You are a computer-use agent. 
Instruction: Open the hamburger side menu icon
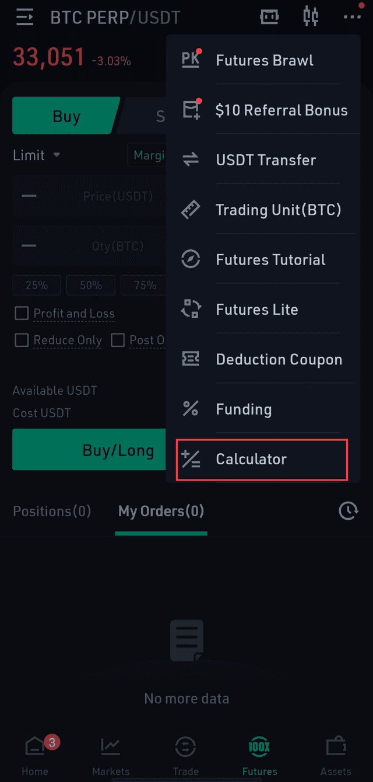(25, 17)
